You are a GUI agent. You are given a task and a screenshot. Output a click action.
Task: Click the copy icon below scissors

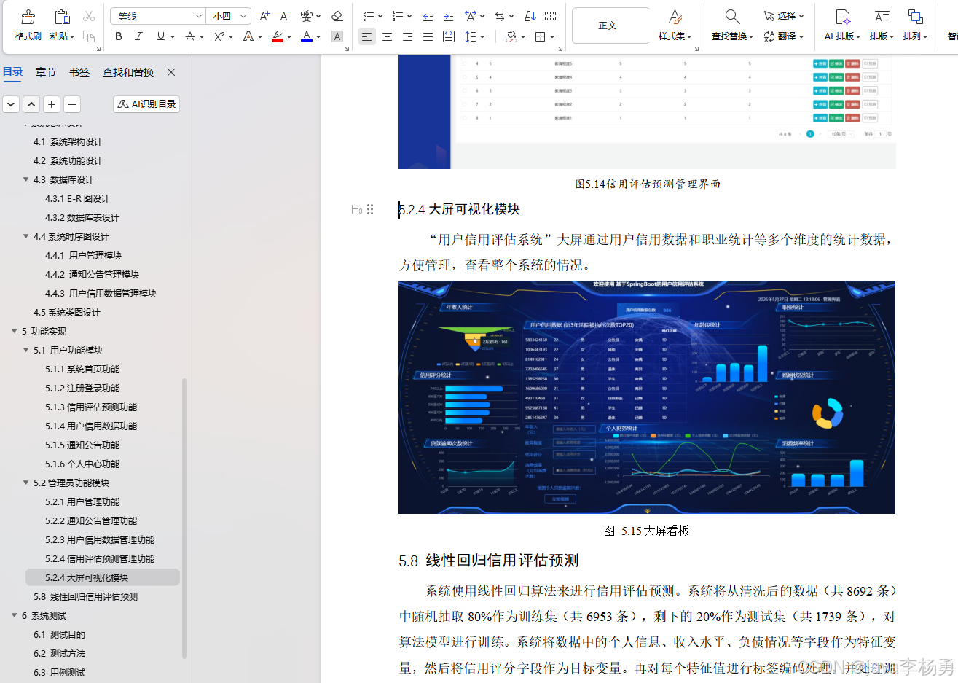point(89,36)
